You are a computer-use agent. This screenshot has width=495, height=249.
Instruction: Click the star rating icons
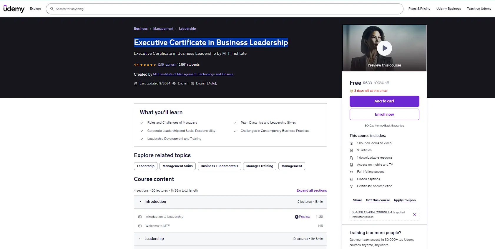pos(148,65)
